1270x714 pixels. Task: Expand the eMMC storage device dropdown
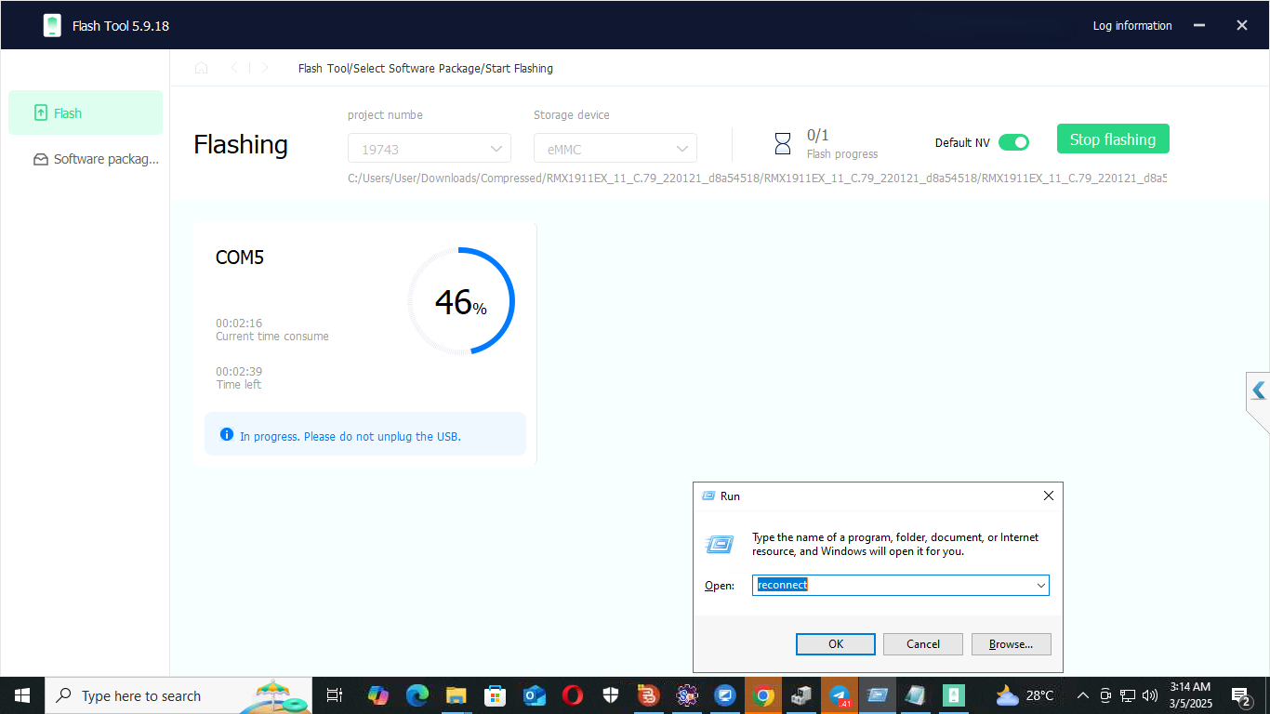pos(615,149)
